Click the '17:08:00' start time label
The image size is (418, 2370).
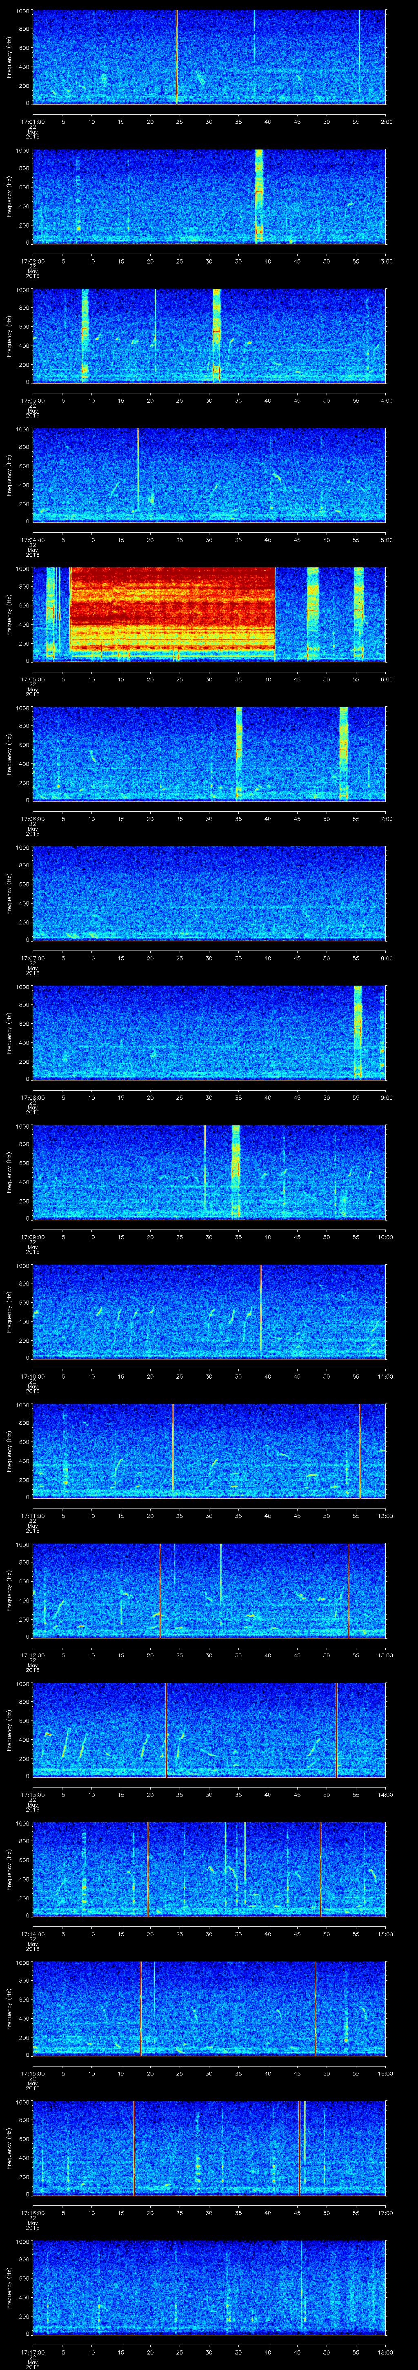[32, 1097]
